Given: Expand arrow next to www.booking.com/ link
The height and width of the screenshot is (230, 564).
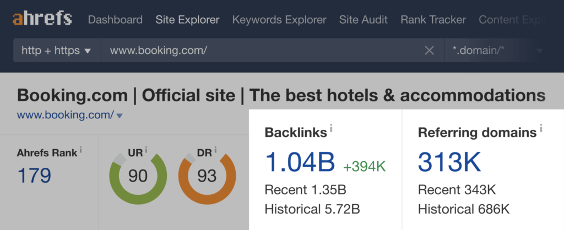Looking at the screenshot, I should tap(120, 116).
